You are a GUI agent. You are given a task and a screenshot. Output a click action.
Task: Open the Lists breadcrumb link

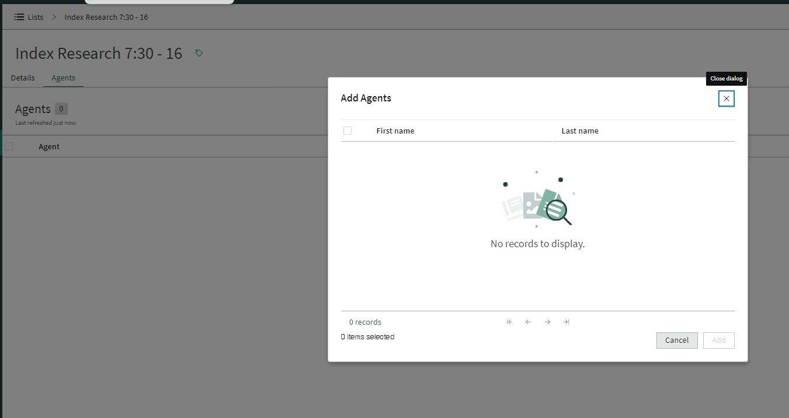pos(36,17)
